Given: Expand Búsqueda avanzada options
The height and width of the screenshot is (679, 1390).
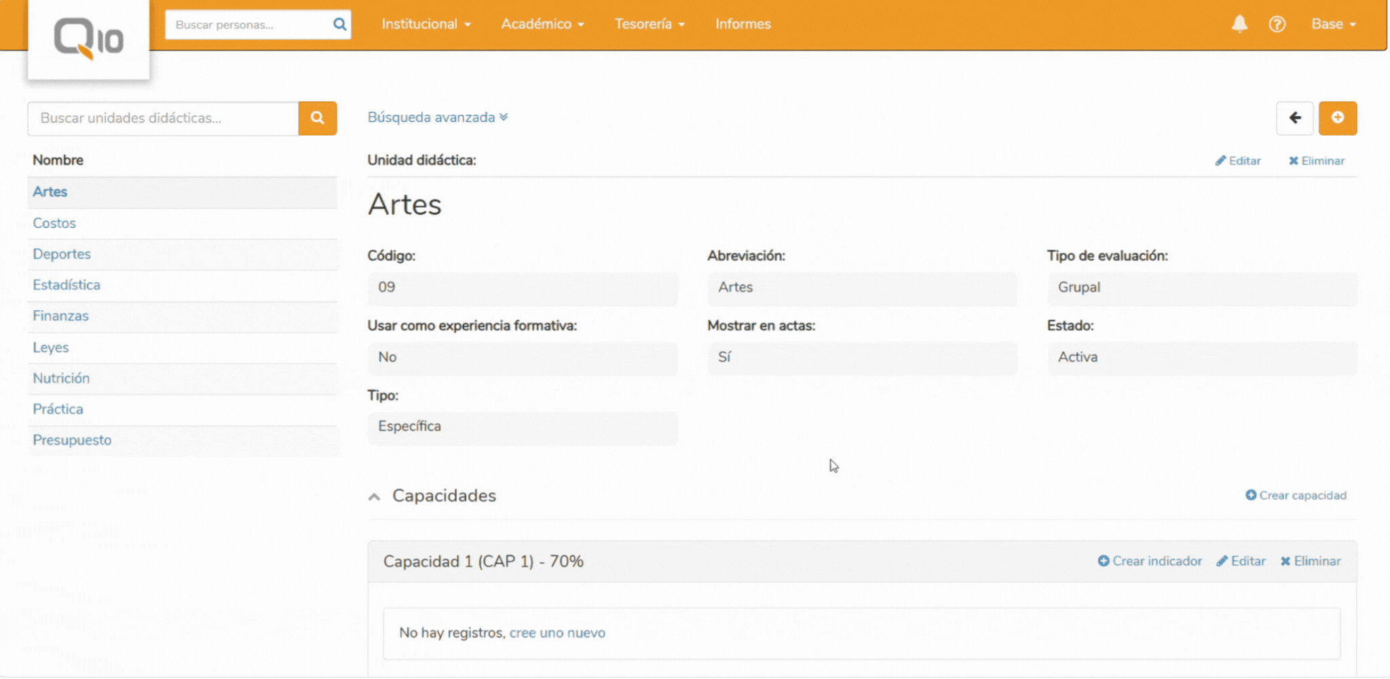Looking at the screenshot, I should point(437,117).
